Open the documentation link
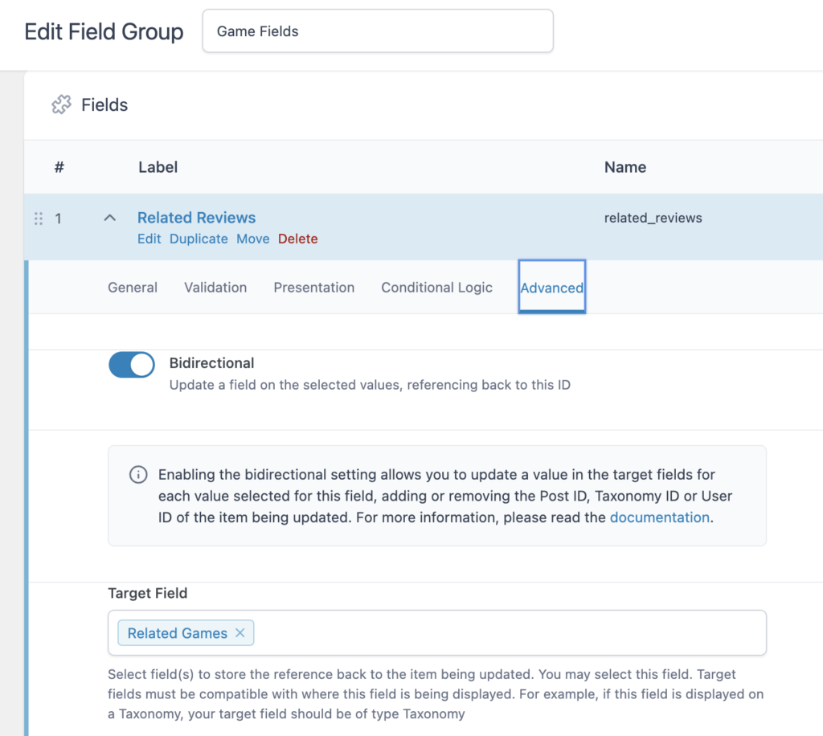Screen dimensions: 823x736 [x=659, y=517]
